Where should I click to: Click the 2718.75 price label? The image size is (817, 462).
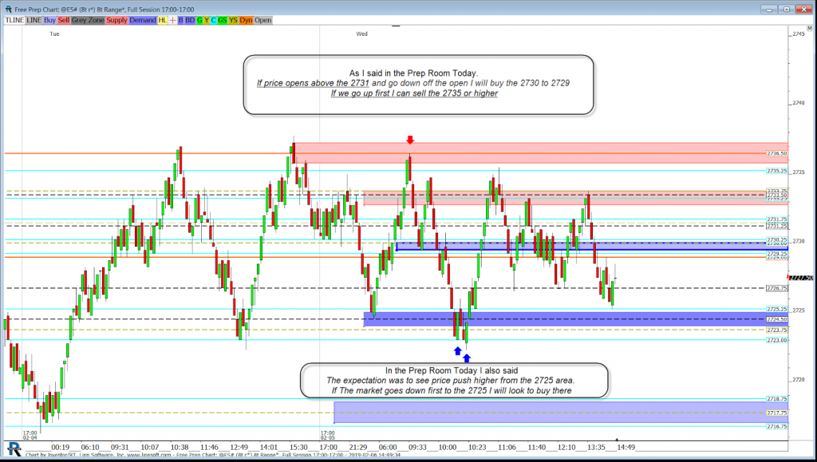(777, 398)
